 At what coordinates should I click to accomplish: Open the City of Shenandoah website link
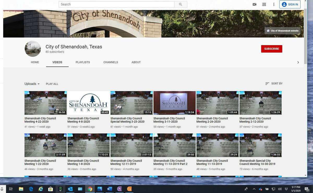(x=282, y=31)
